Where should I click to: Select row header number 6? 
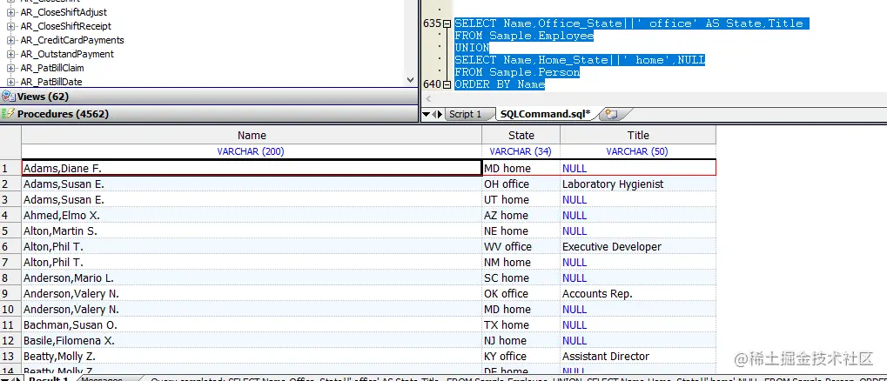tap(10, 246)
